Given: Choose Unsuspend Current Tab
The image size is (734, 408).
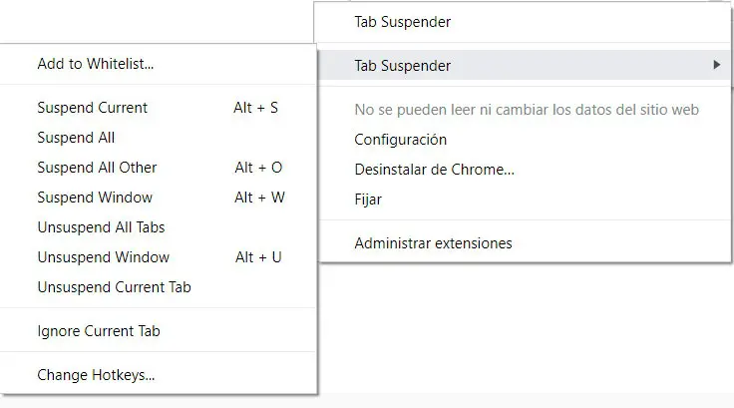Looking at the screenshot, I should [114, 287].
